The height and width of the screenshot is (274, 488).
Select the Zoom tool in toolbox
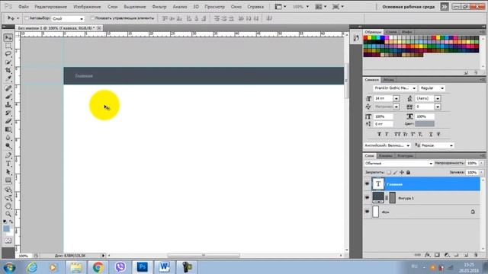point(8,214)
